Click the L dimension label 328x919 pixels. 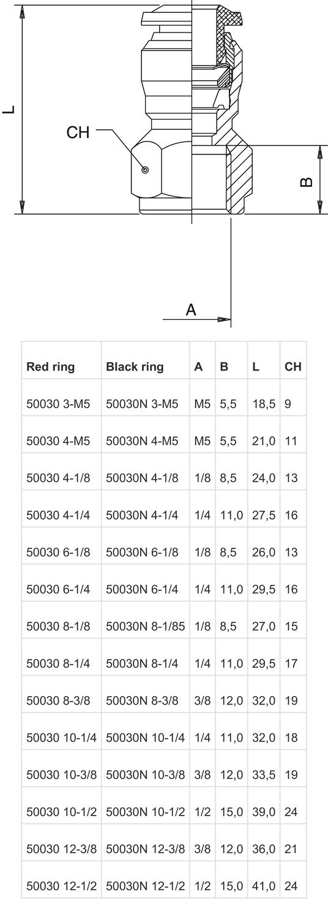[9, 110]
